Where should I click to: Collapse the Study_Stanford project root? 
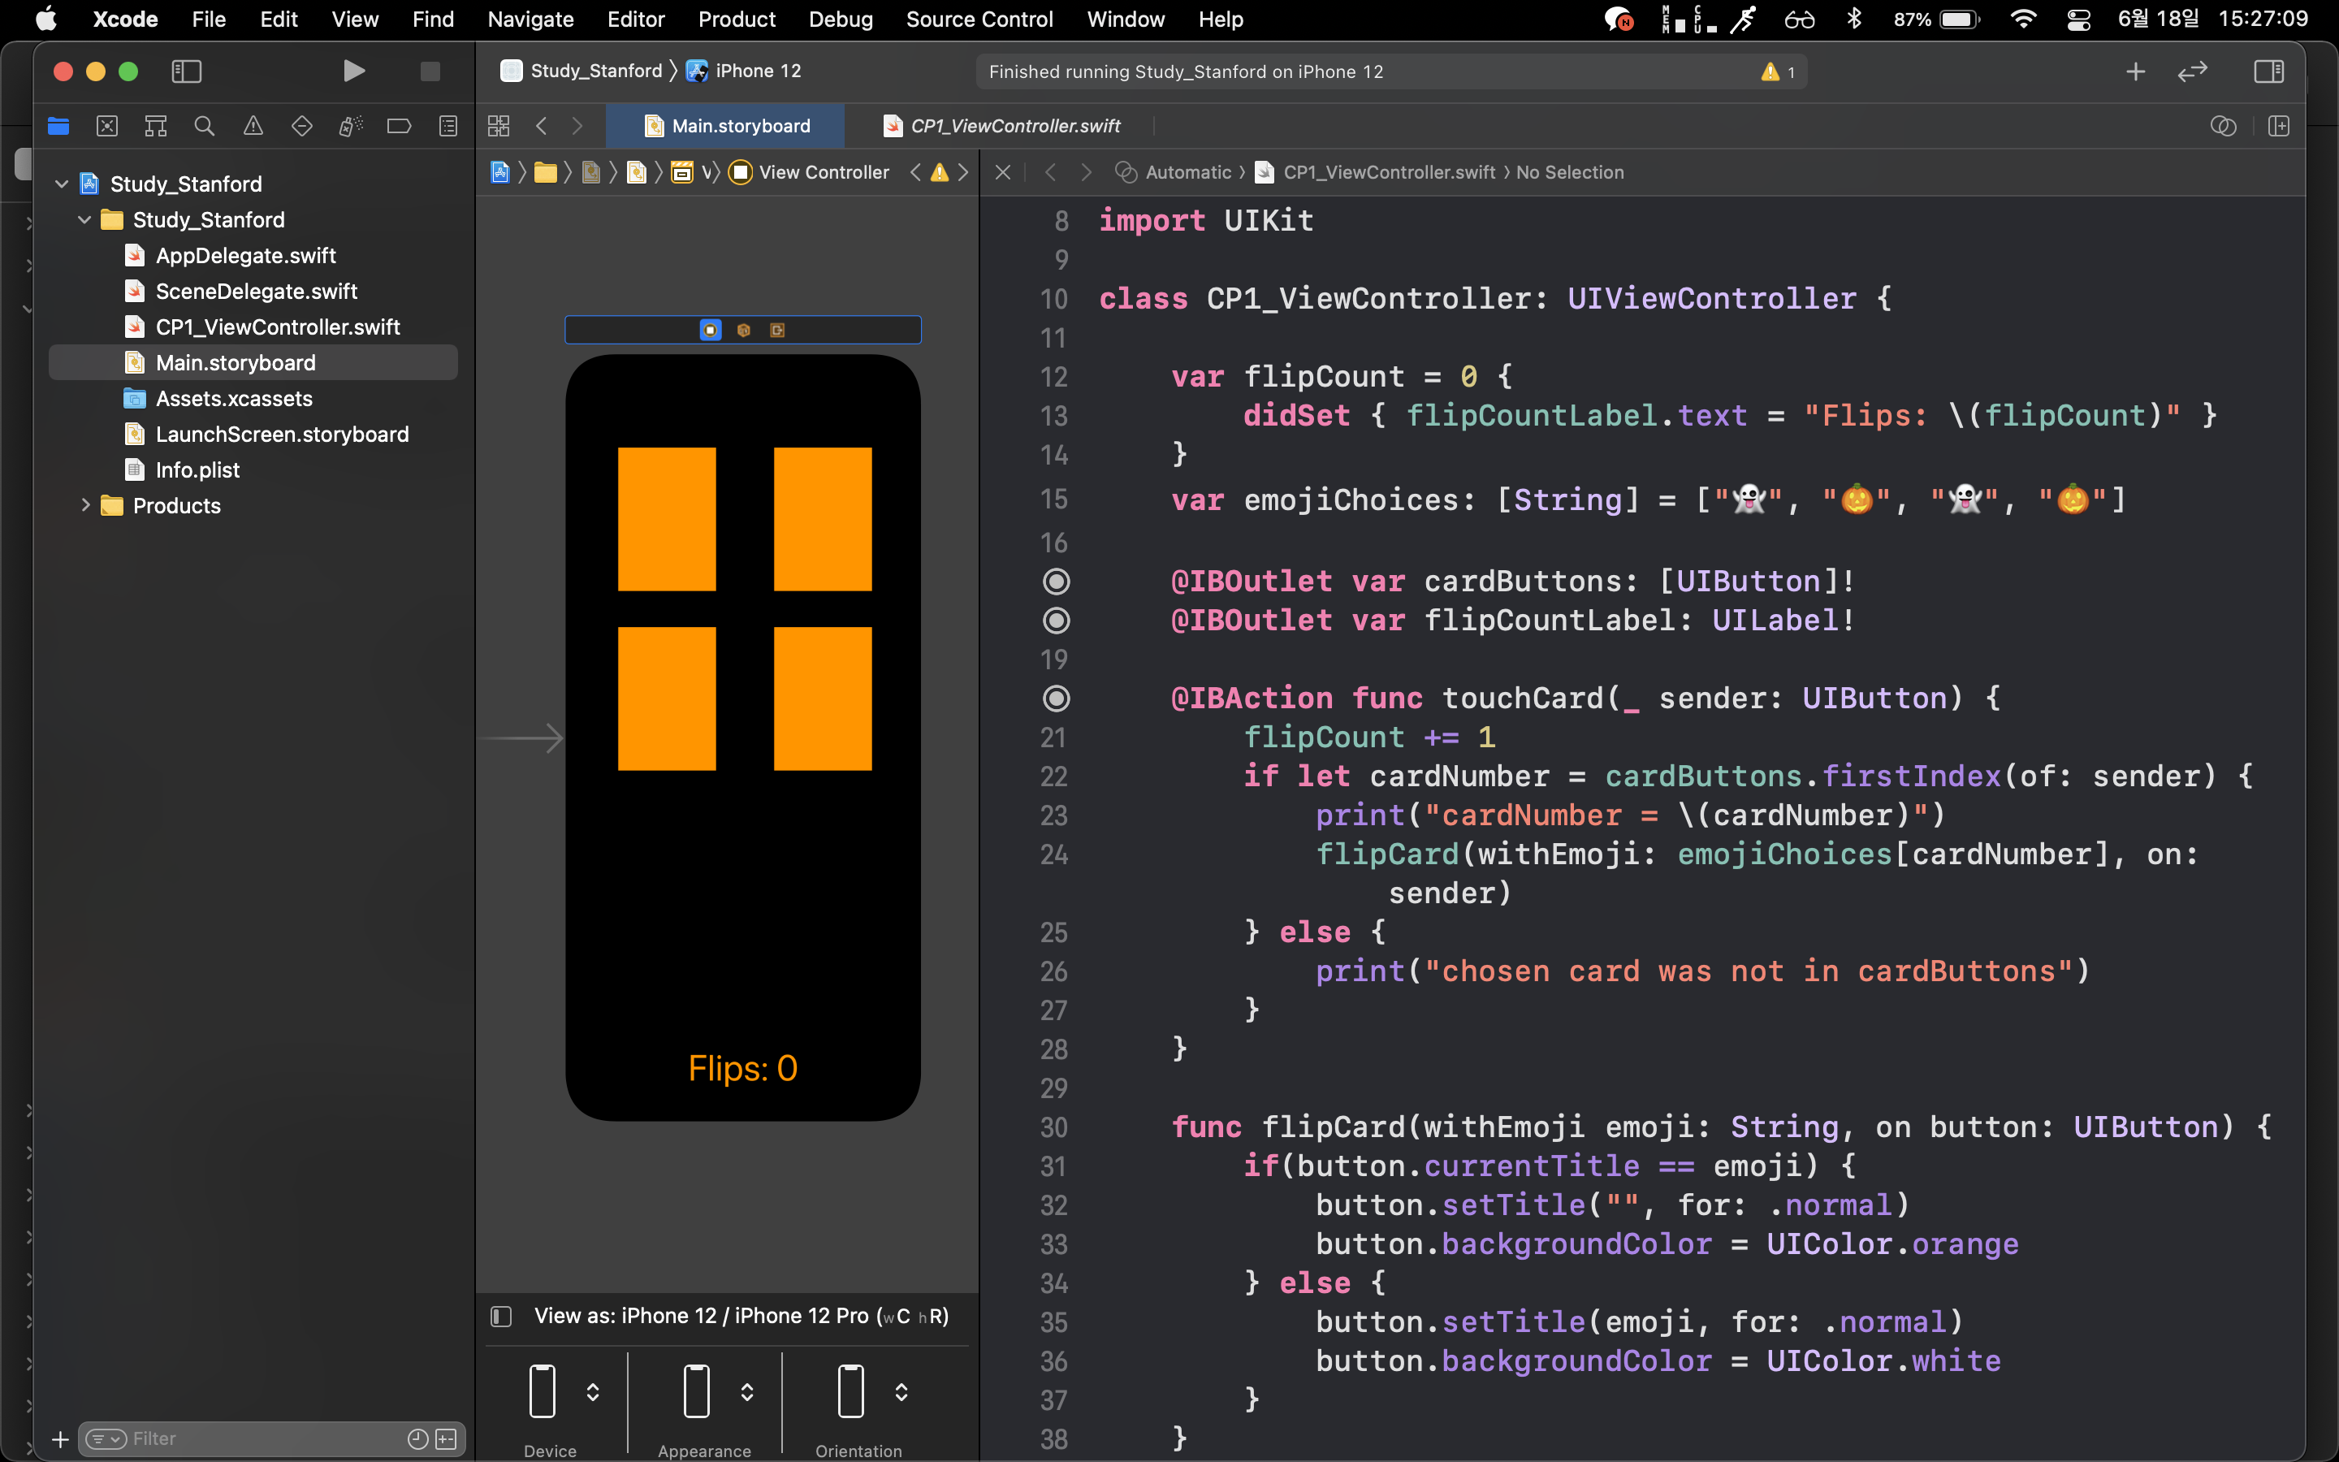click(62, 184)
